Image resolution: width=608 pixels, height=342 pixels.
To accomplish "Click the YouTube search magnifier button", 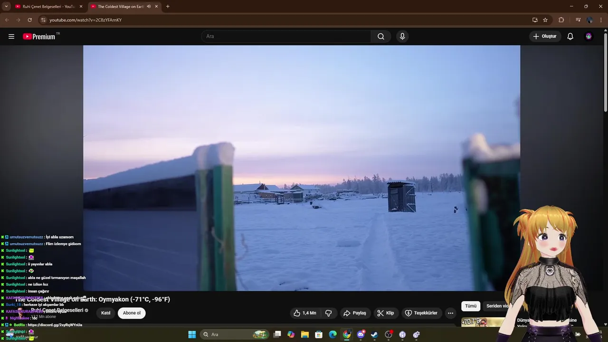I will 381,37.
